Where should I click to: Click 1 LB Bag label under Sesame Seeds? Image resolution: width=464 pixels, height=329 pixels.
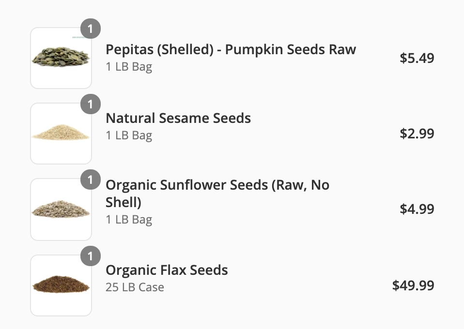pos(129,135)
